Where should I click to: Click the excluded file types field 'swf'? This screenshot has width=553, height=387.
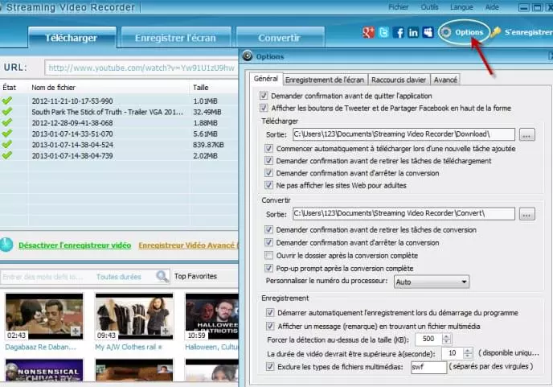pos(429,367)
